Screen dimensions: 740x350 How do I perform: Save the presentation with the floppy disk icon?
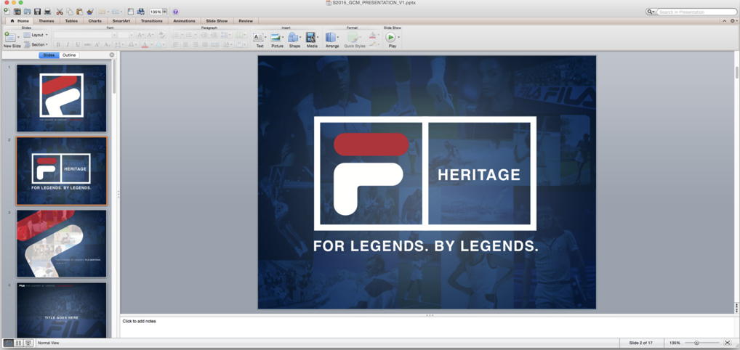[37, 12]
